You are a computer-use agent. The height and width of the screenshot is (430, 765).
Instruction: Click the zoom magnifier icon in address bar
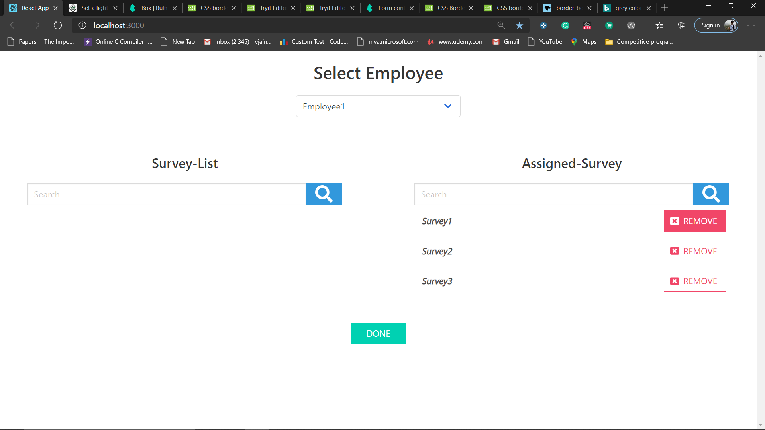501,25
